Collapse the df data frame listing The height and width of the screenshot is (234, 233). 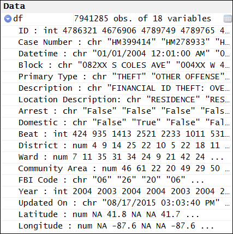point(8,19)
